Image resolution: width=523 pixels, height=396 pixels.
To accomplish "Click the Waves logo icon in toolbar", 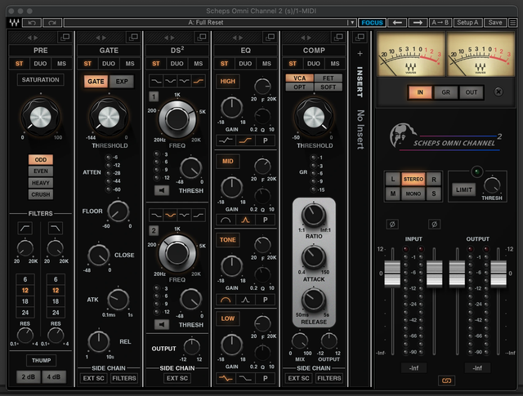I will point(14,22).
